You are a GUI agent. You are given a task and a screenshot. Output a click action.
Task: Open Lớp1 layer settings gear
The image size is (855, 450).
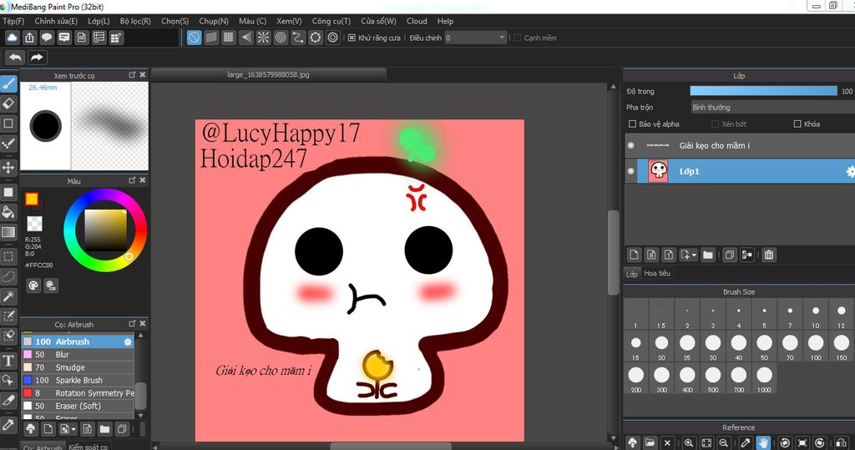point(850,171)
